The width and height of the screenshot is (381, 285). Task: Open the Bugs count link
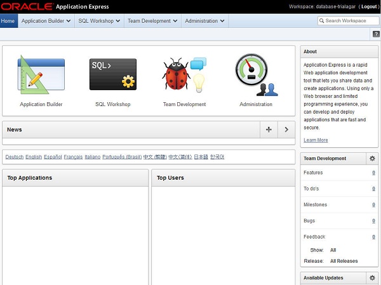pos(373,221)
